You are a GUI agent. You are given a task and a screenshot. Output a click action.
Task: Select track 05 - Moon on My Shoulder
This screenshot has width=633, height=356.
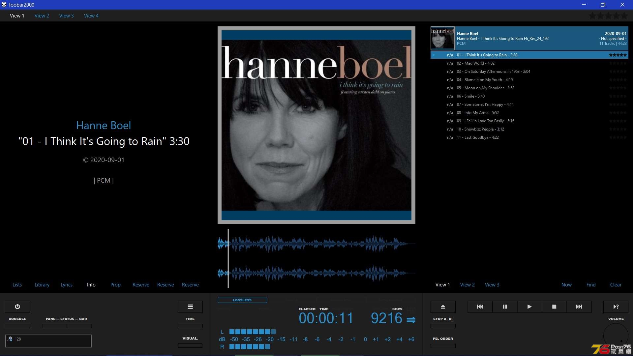point(529,88)
